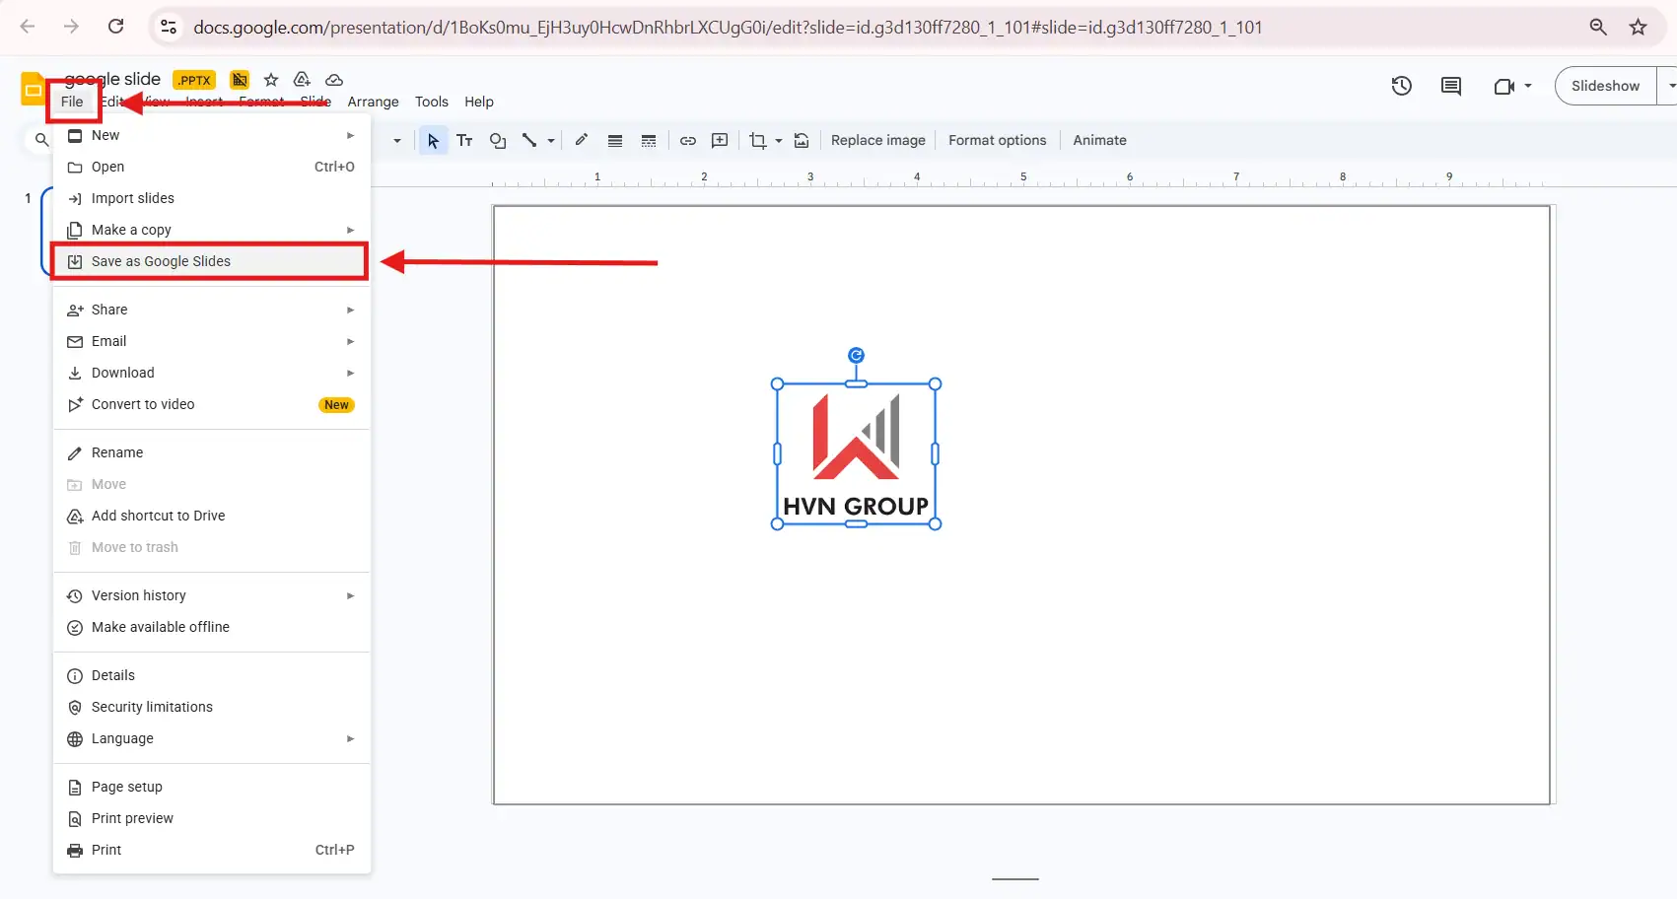Check the cloud document status icon

point(334,80)
